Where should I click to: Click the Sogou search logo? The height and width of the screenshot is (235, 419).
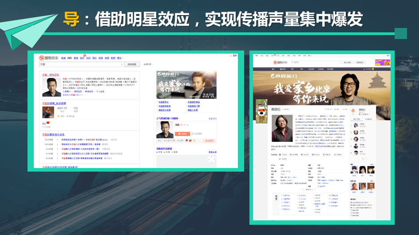coord(48,58)
